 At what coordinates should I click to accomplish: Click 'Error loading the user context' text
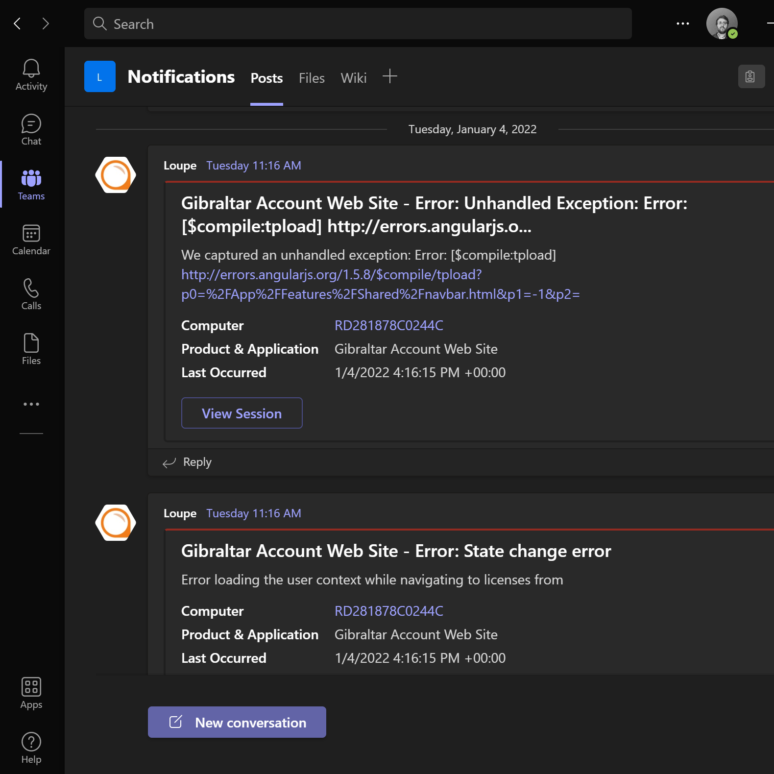372,580
